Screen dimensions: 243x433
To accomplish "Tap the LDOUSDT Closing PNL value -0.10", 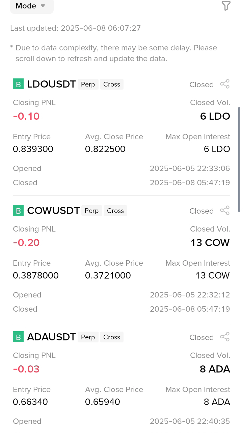I will pyautogui.click(x=26, y=116).
